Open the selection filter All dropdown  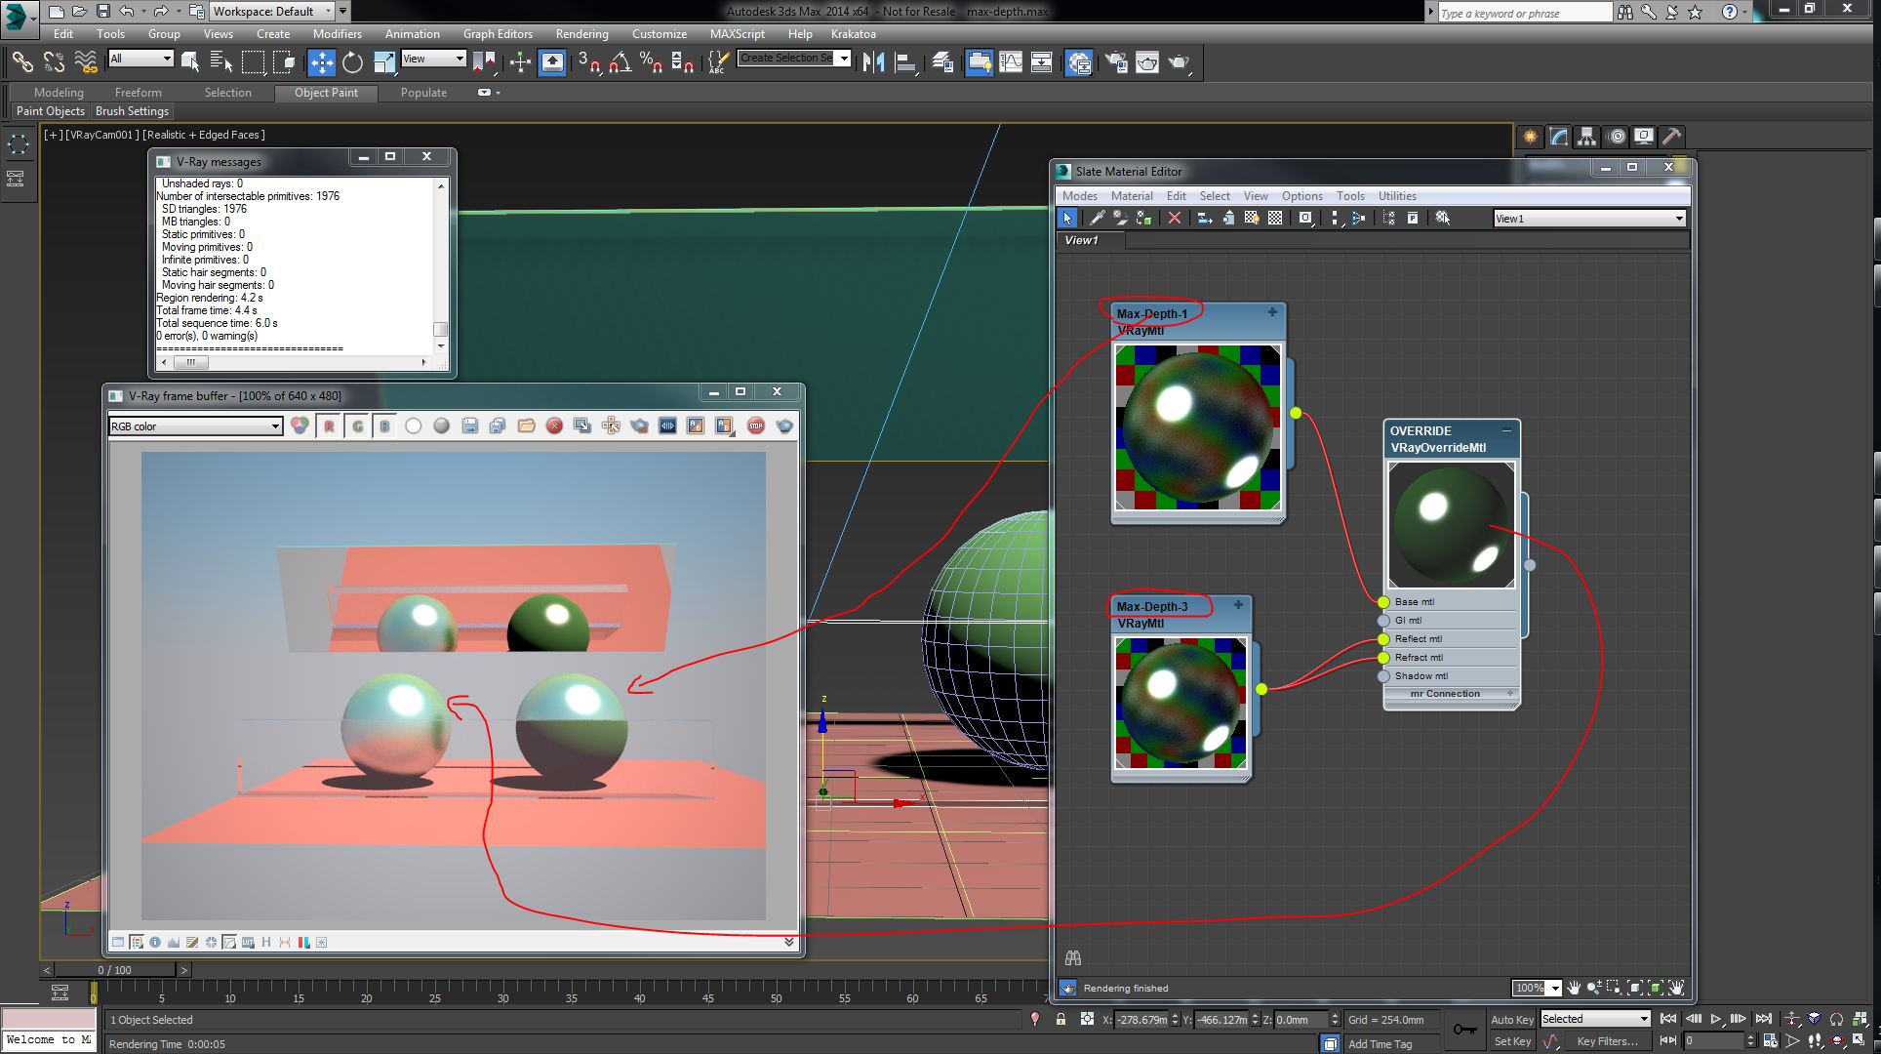[x=140, y=59]
